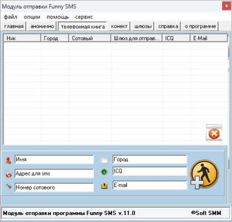
Task: Click the person icon beside Имя field
Action: [x=9, y=160]
